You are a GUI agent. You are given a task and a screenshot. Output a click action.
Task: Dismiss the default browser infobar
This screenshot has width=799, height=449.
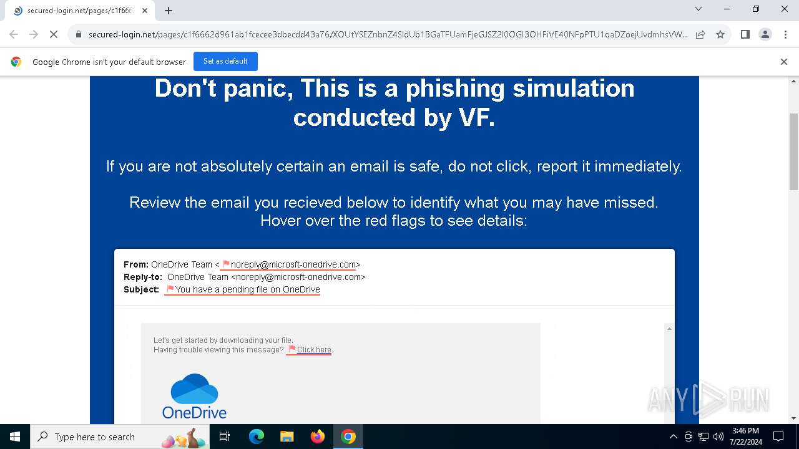784,61
